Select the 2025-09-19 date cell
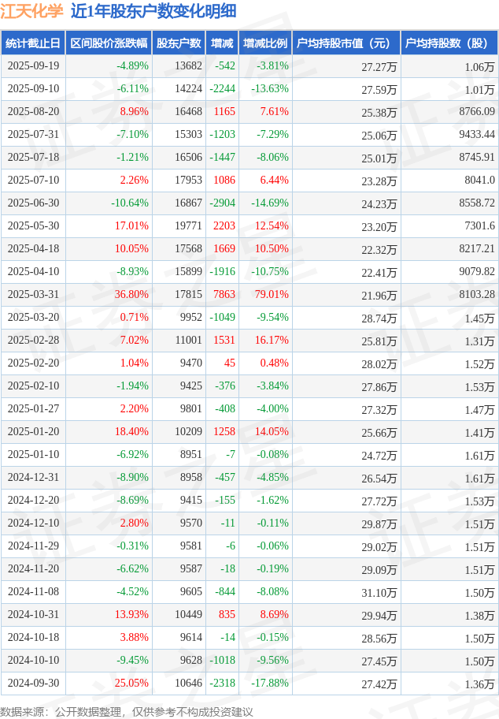The width and height of the screenshot is (499, 719). (33, 66)
